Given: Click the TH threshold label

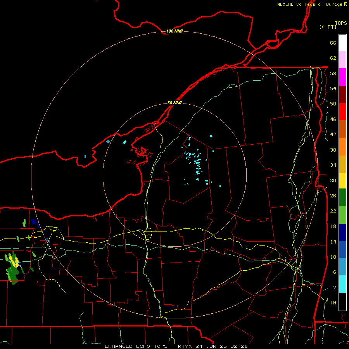Looking at the screenshot, I should [333, 303].
